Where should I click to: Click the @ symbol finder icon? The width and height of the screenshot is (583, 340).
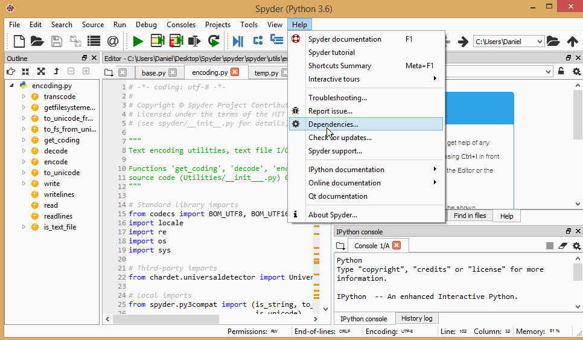click(113, 41)
